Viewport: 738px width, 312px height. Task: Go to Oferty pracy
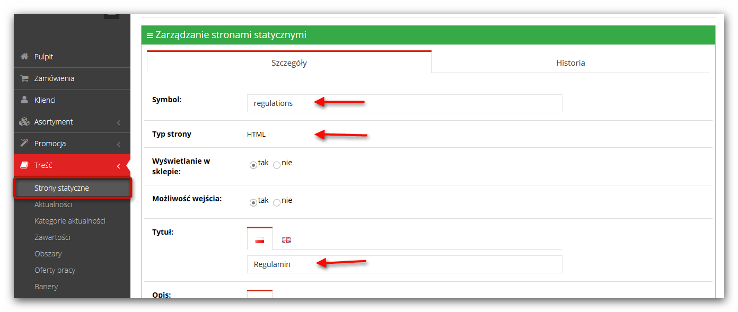55,270
